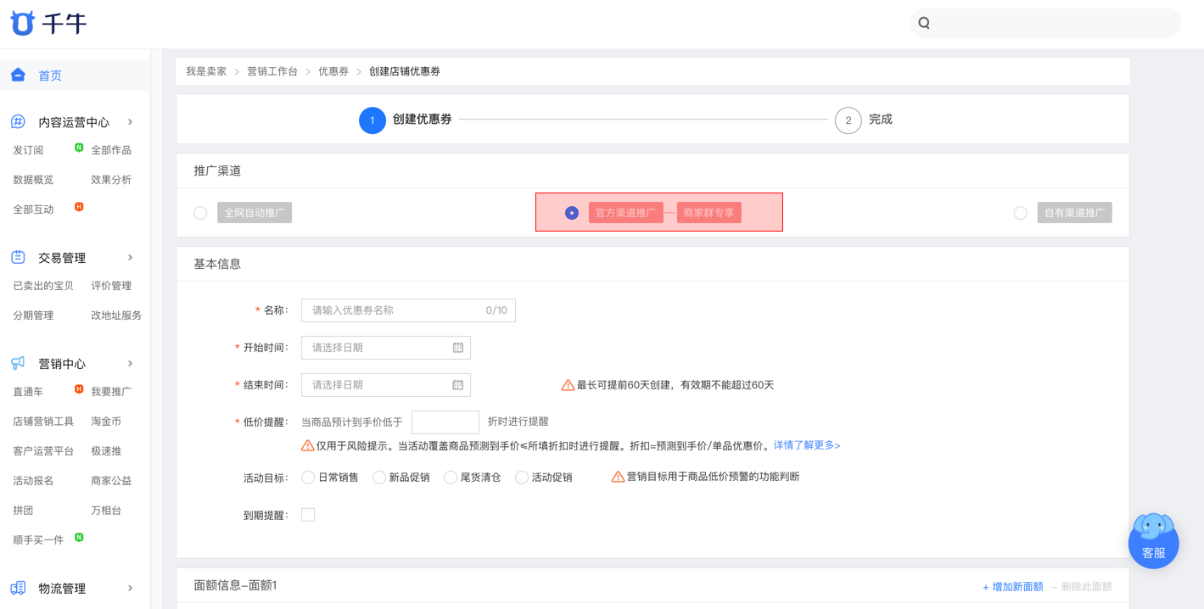Open 开始时间 date picker field
The width and height of the screenshot is (1204, 609).
click(x=386, y=348)
